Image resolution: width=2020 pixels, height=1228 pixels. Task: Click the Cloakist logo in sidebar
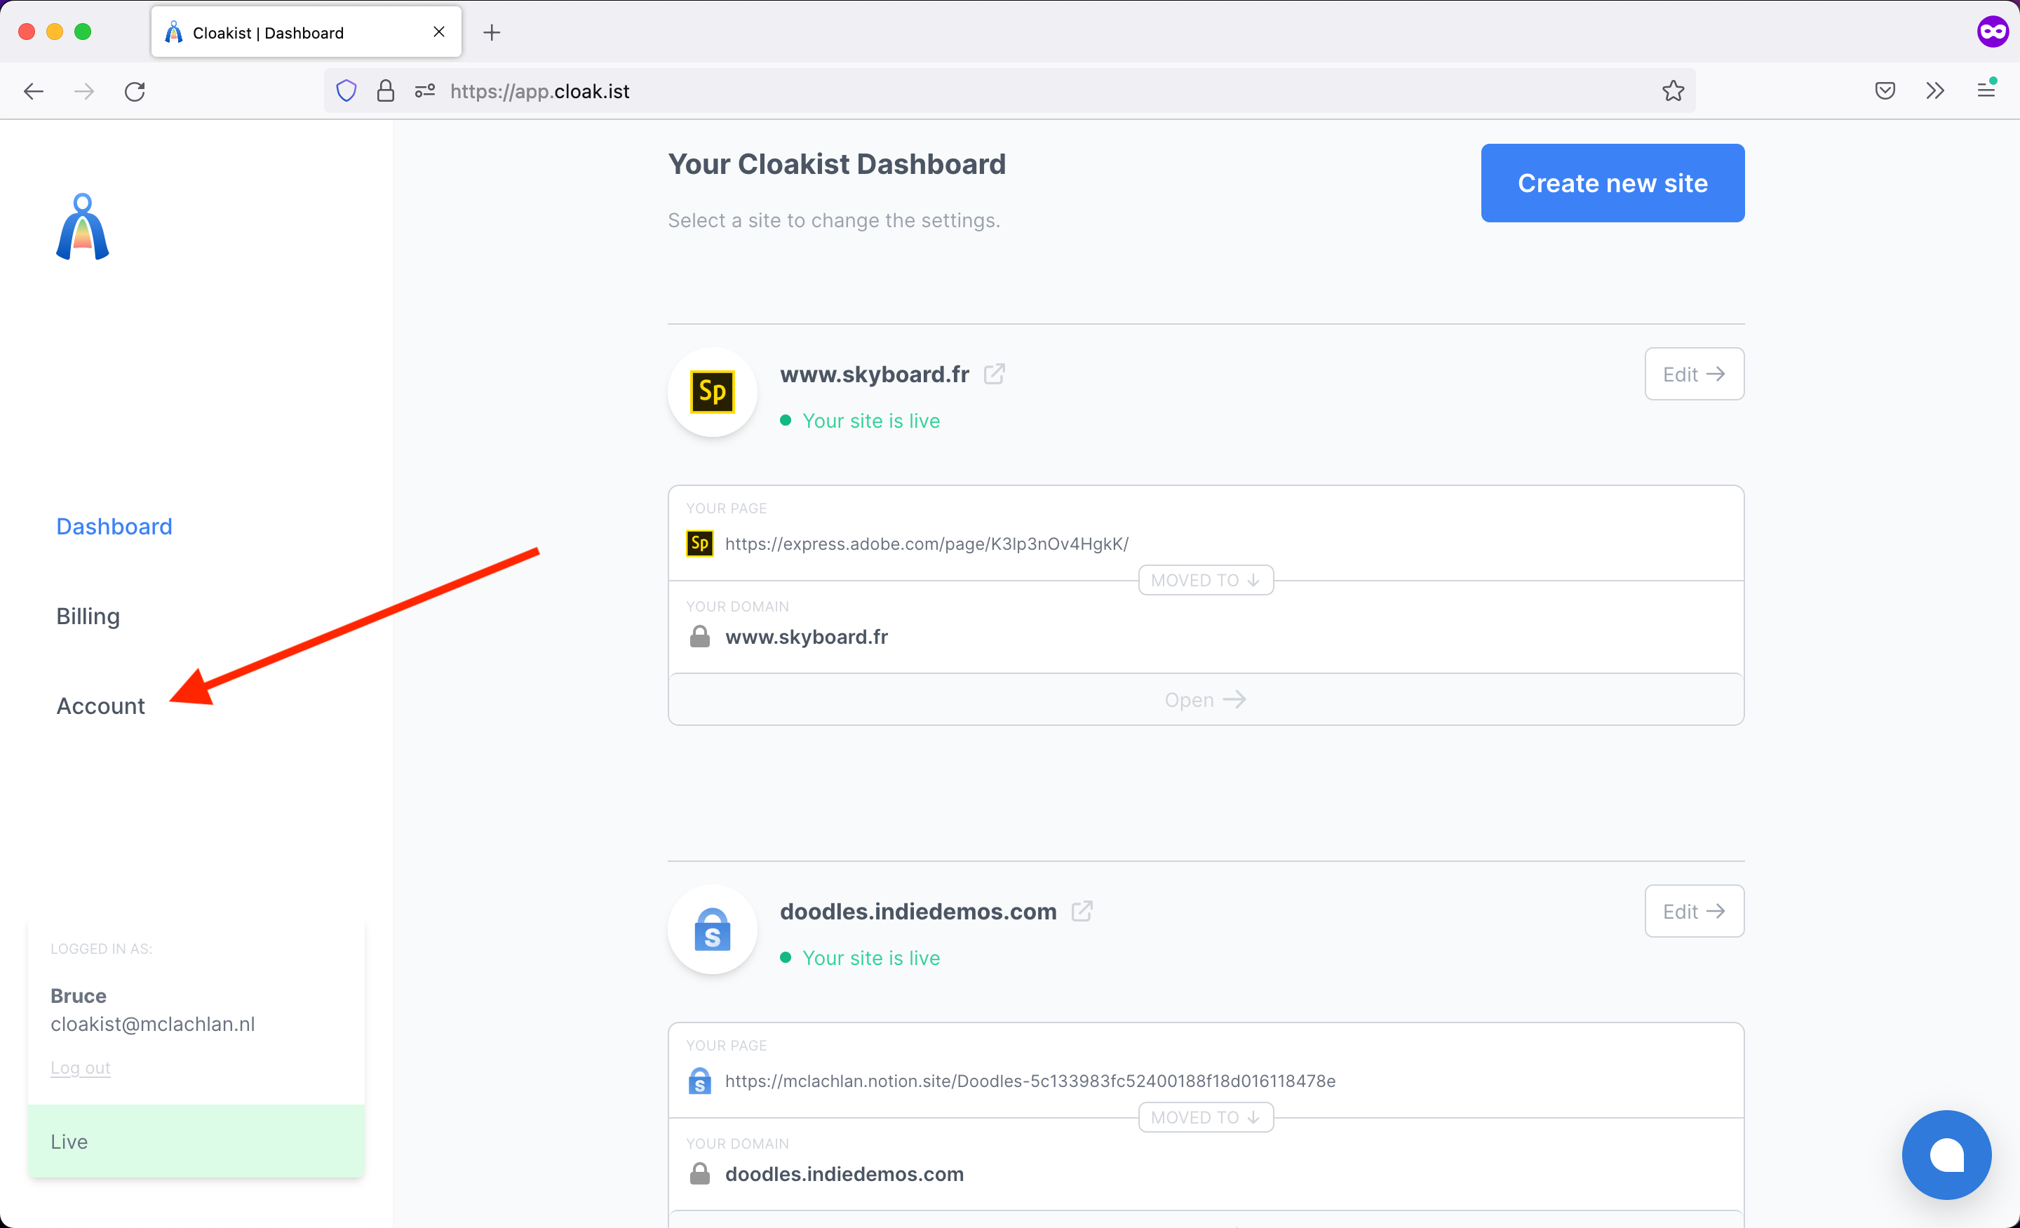click(82, 227)
